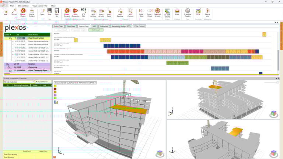Click the Add Control icon
Screen dimensions: 283x159
(130, 12)
